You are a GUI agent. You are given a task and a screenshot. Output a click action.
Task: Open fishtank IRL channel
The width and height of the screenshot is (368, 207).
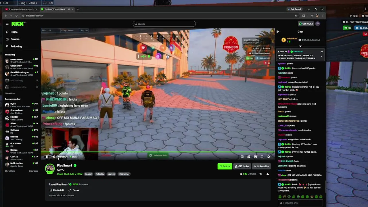pos(22,131)
